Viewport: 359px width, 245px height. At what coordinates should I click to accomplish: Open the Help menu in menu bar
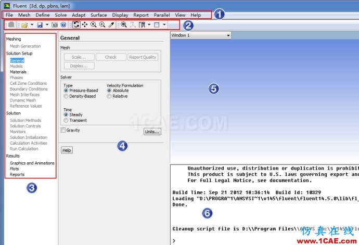196,15
